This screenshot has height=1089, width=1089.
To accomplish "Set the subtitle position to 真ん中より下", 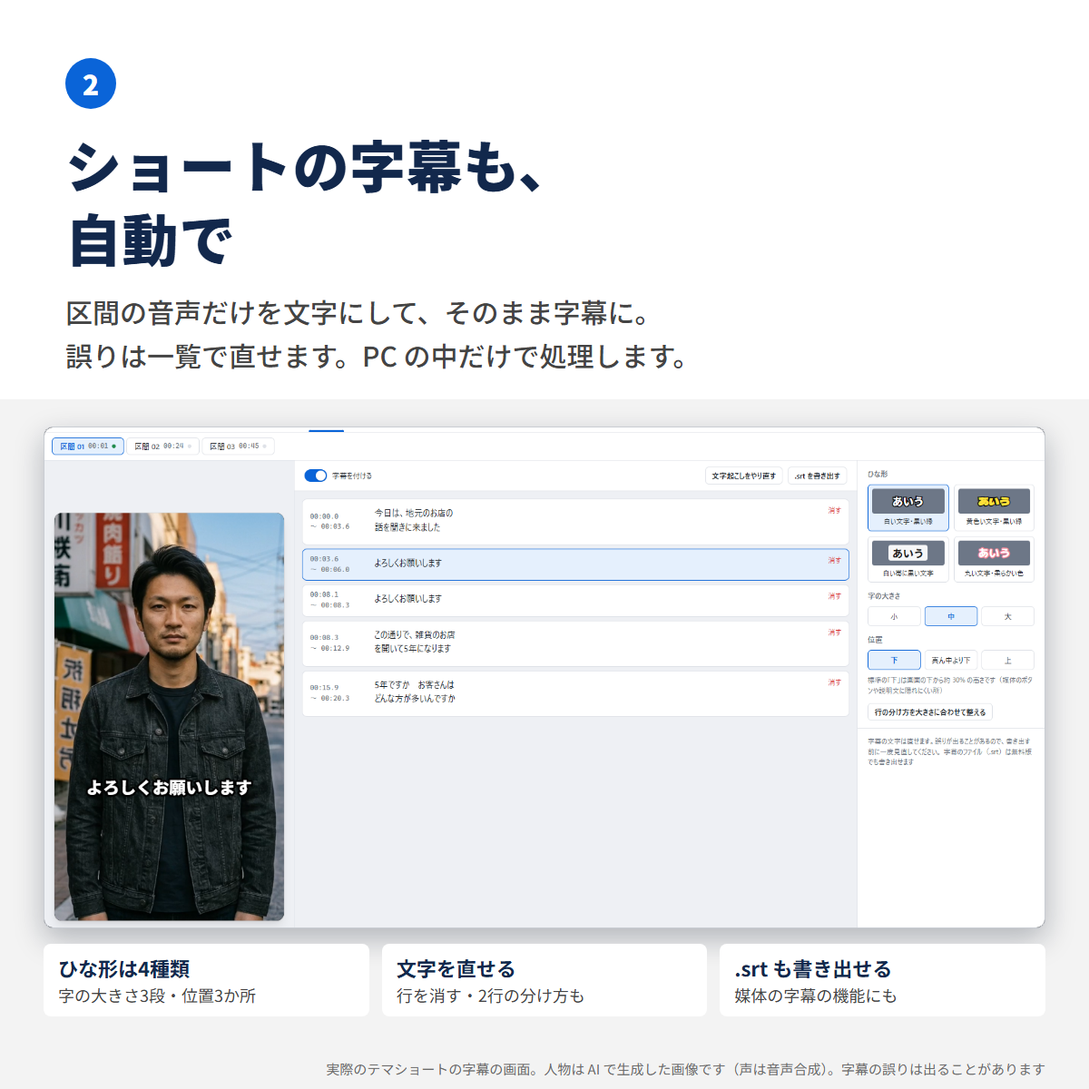I will click(x=951, y=661).
